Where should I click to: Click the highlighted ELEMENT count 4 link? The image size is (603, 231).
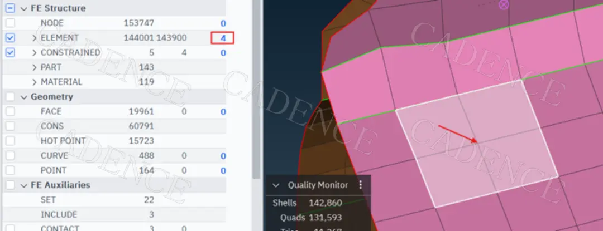(223, 38)
